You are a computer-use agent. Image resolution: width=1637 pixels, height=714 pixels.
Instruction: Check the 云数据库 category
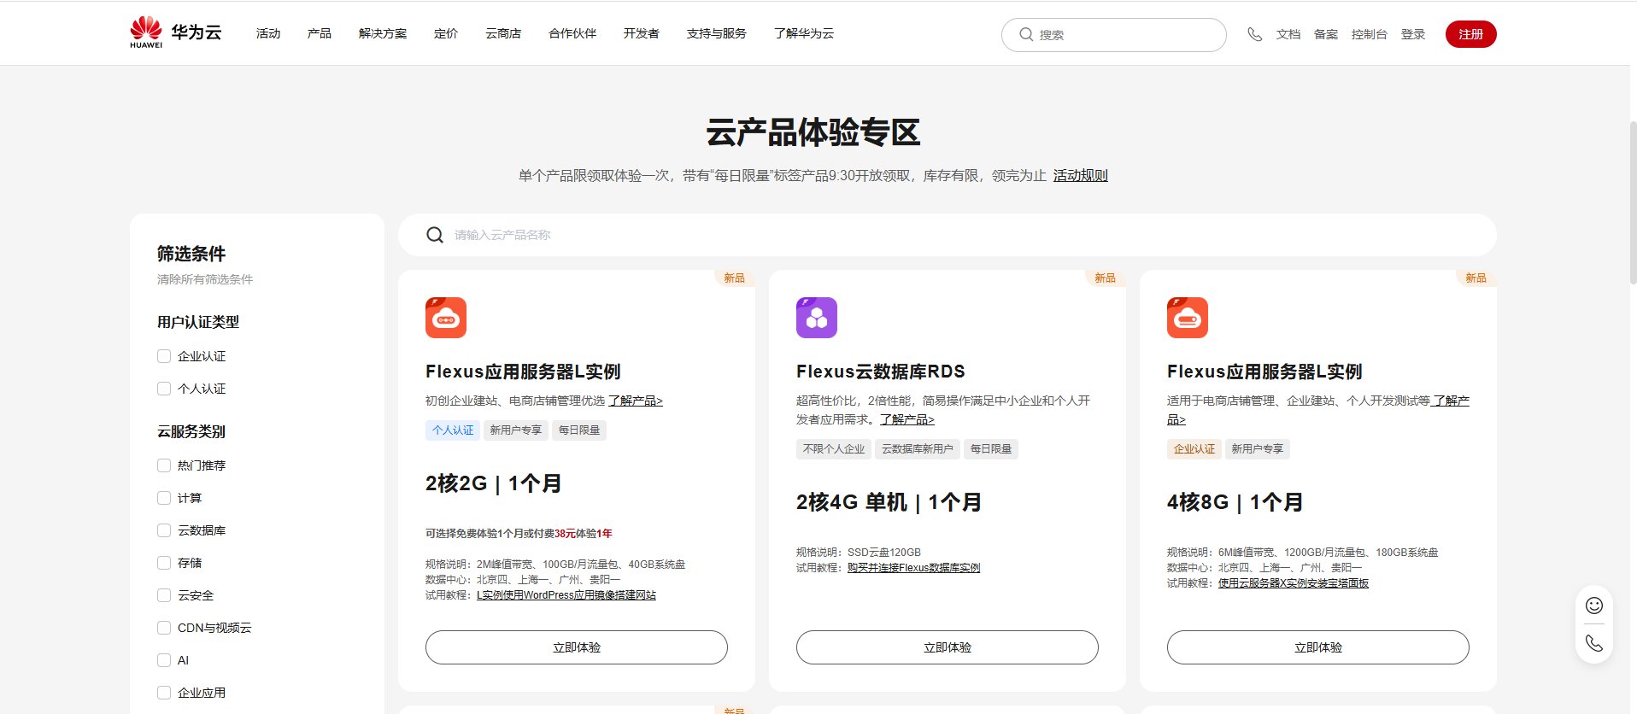click(x=164, y=530)
